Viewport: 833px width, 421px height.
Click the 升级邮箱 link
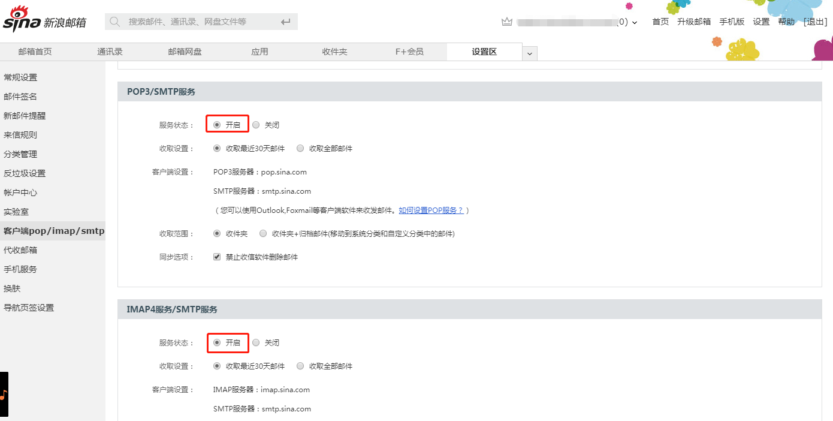pos(694,22)
